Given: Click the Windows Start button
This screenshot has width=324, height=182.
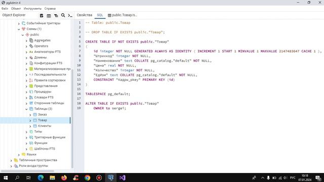Looking at the screenshot, I should point(6,177).
